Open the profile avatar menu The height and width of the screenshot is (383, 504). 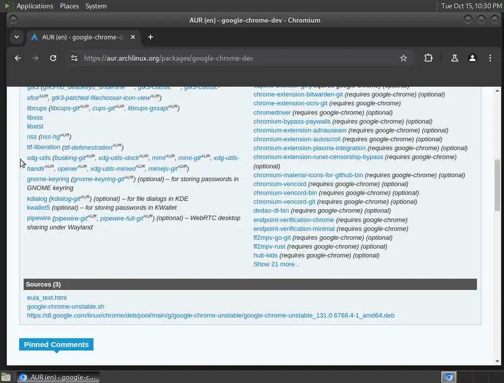click(x=472, y=58)
